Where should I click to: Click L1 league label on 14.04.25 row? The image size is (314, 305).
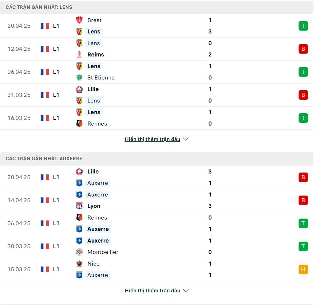pos(56,200)
